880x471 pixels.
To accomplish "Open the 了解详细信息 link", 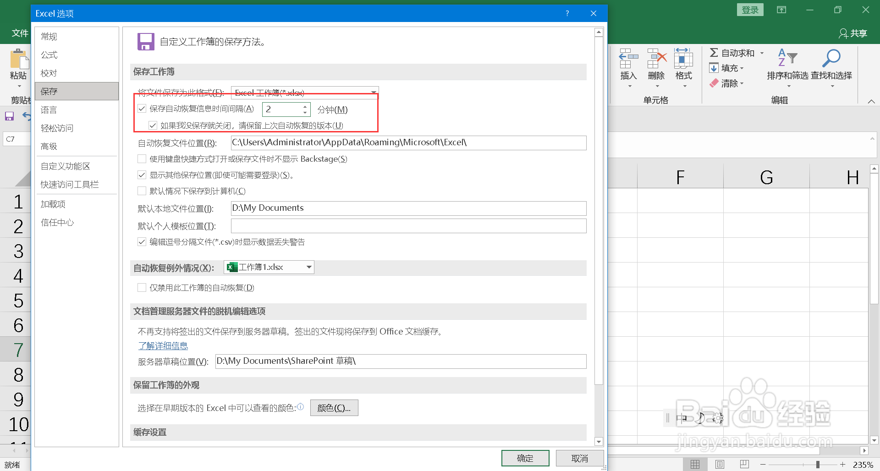I will coord(163,346).
